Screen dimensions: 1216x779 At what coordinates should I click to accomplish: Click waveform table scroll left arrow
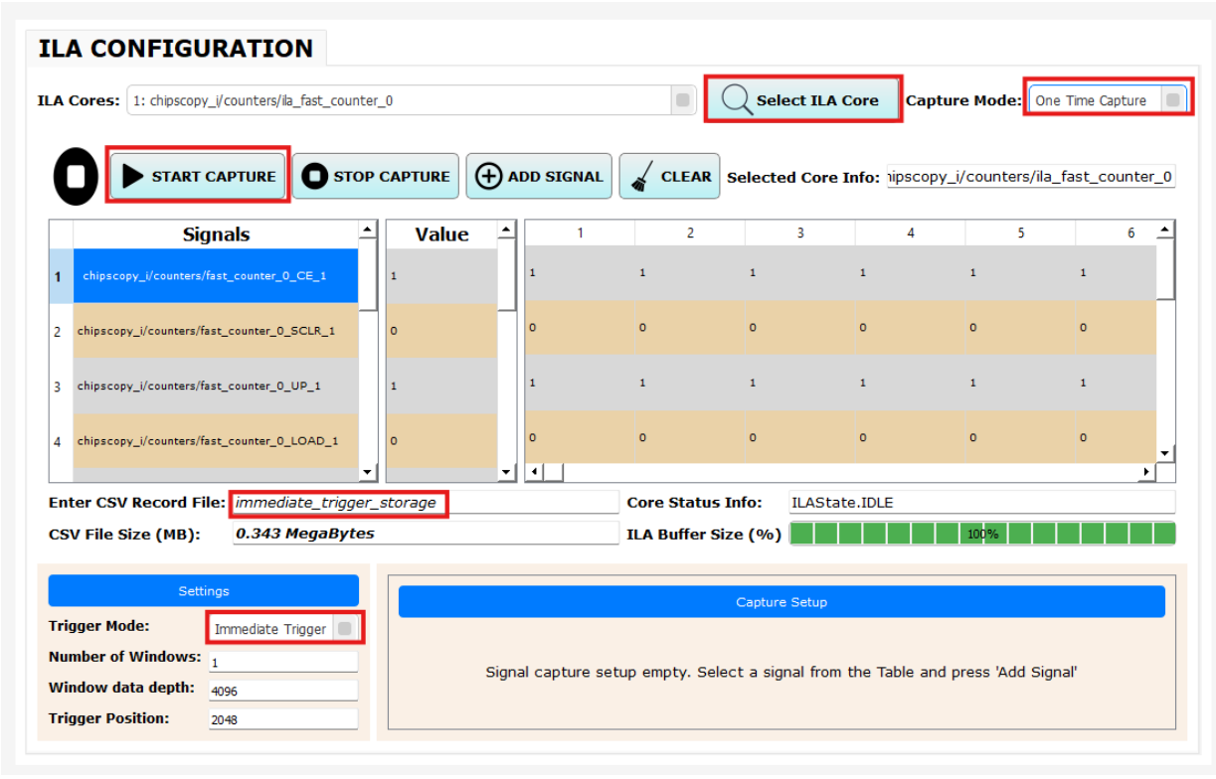534,472
